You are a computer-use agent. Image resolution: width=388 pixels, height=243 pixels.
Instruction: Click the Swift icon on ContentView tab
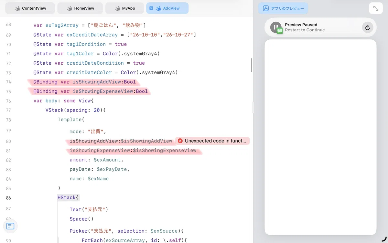pyautogui.click(x=17, y=8)
